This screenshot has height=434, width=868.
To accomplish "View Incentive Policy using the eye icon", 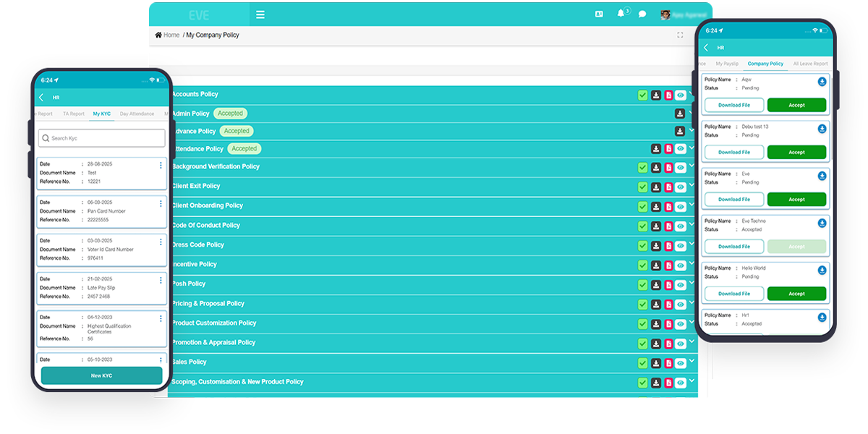I will pos(681,265).
